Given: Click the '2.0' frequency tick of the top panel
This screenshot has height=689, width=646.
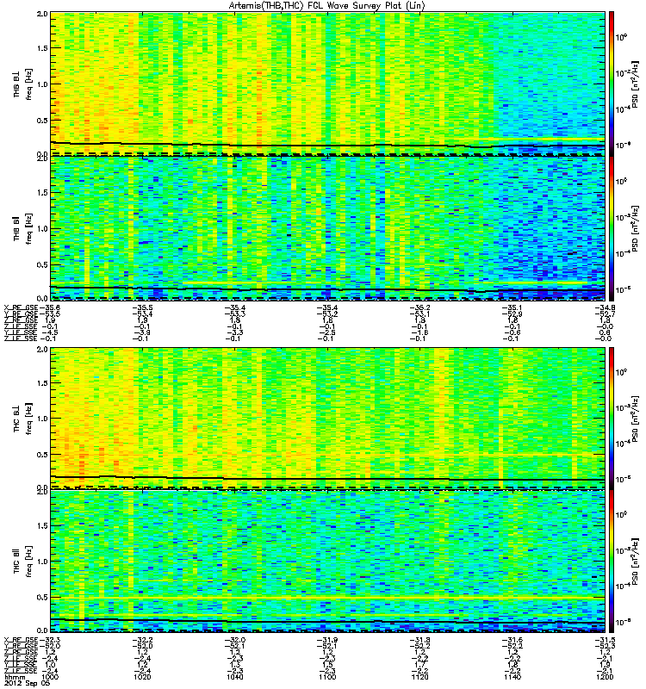Looking at the screenshot, I should click(42, 14).
